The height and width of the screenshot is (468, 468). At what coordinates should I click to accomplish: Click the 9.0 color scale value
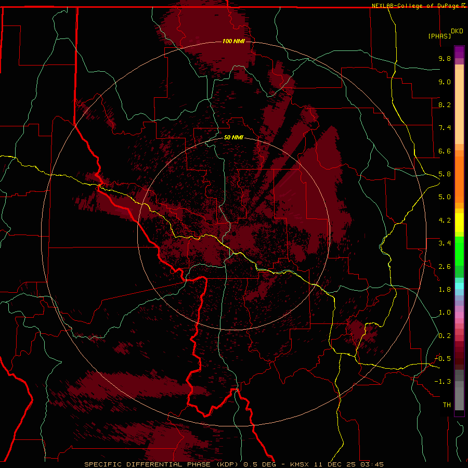point(445,82)
